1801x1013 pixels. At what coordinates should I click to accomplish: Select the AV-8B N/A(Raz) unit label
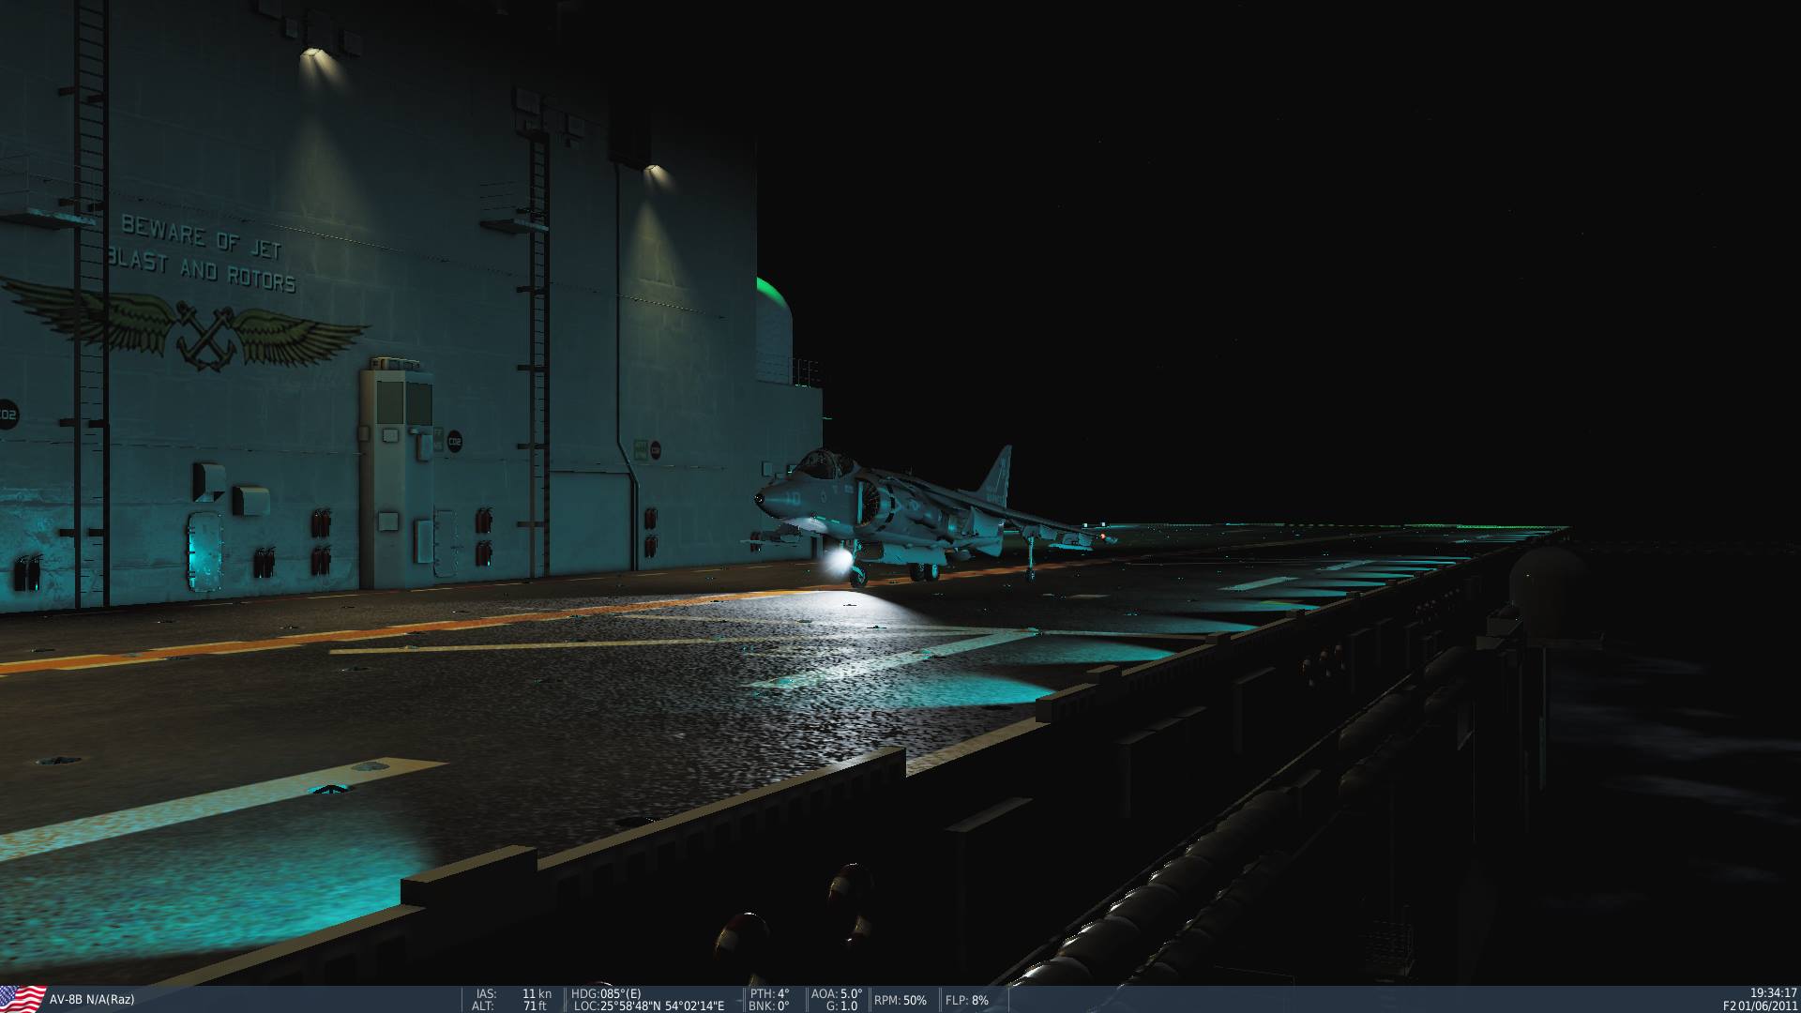click(x=92, y=1000)
